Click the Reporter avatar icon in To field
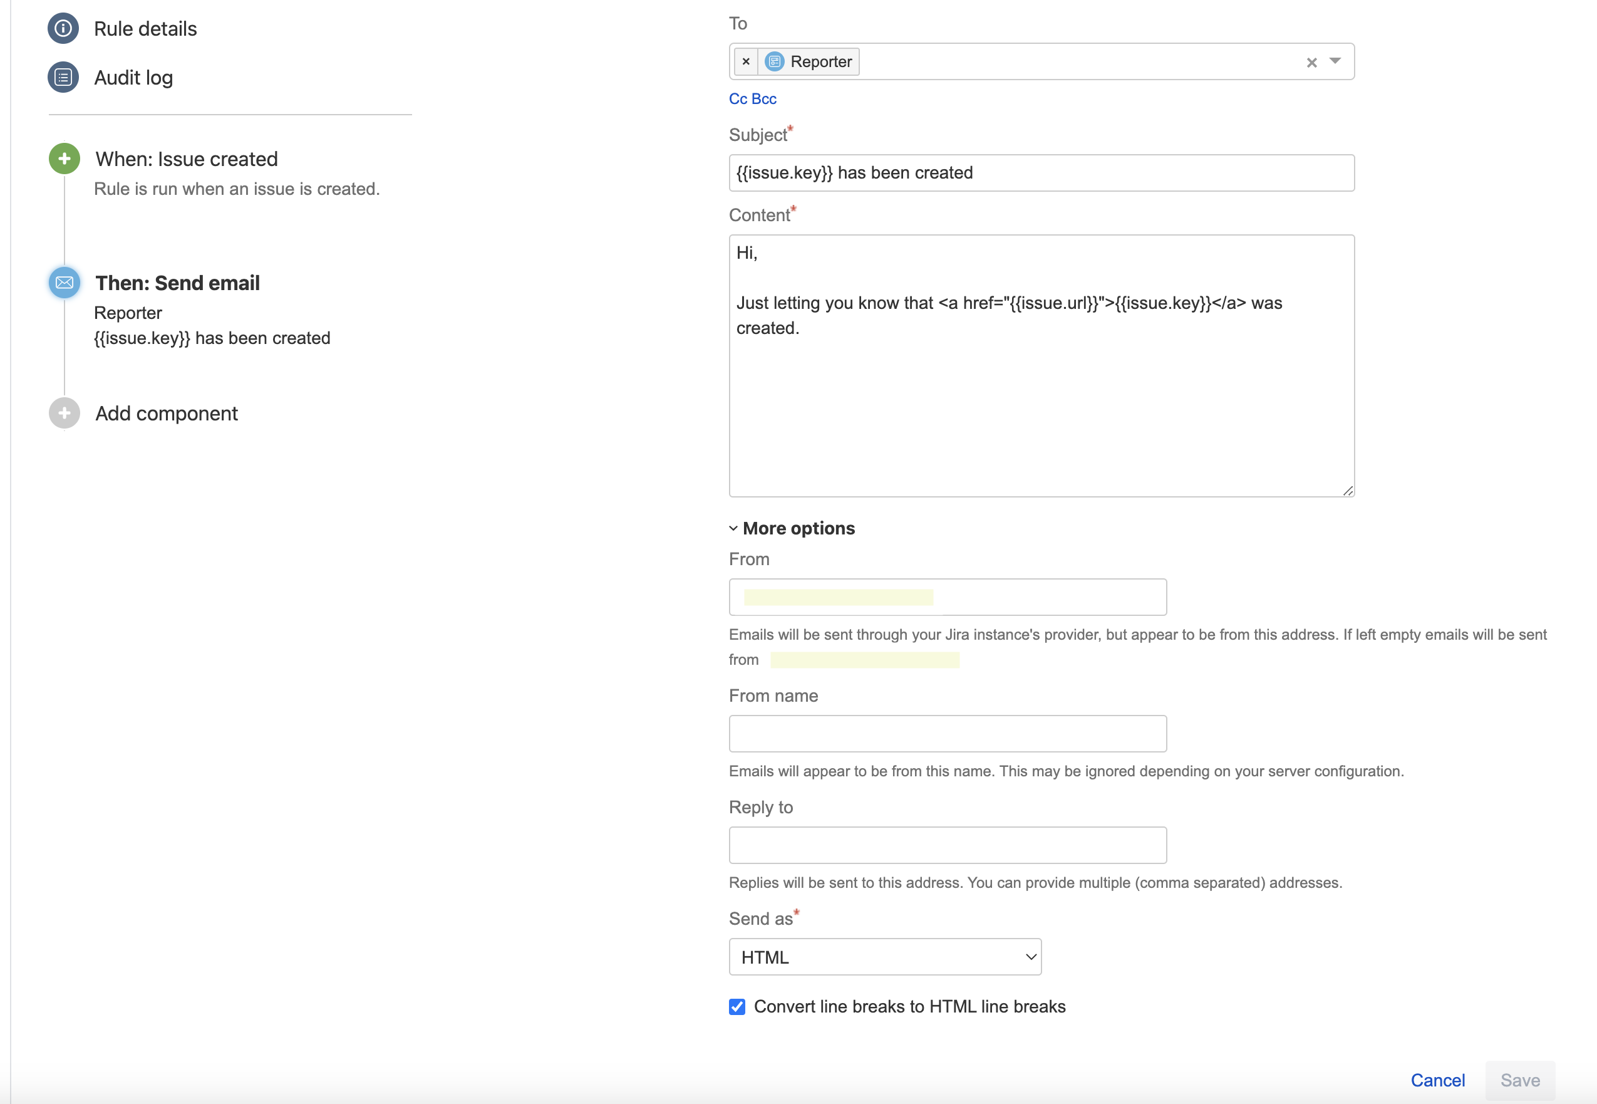1597x1104 pixels. [x=774, y=61]
